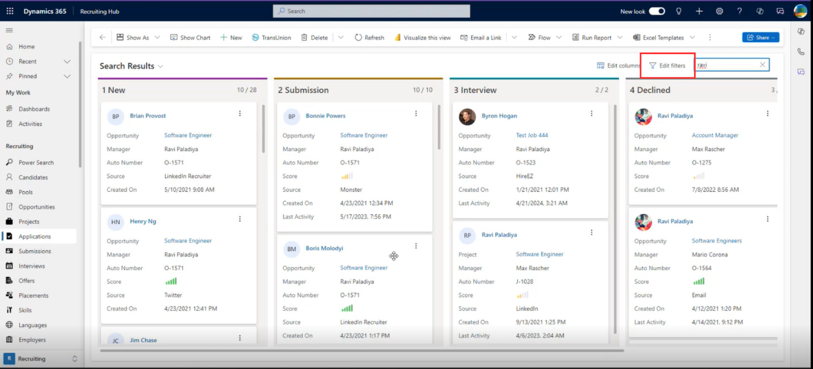
Task: Expand the Recent section chevron
Action: pyautogui.click(x=67, y=61)
